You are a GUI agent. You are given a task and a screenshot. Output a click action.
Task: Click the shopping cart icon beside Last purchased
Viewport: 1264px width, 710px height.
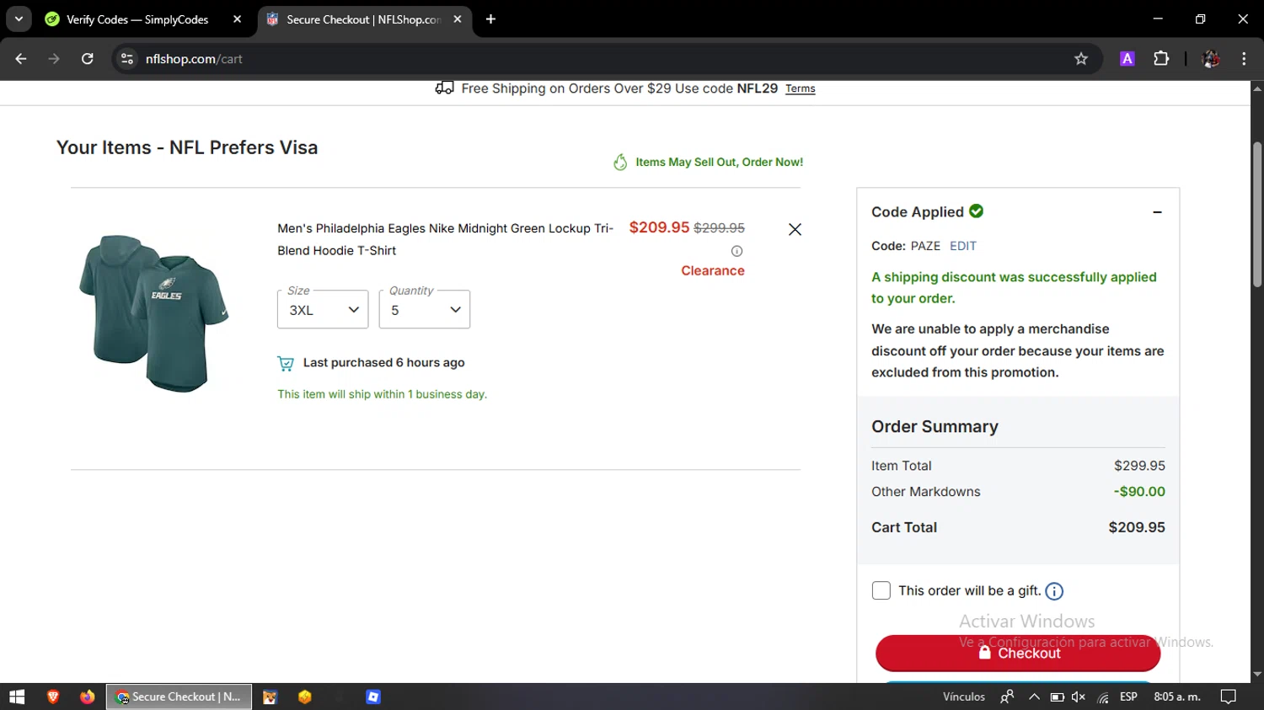(286, 363)
